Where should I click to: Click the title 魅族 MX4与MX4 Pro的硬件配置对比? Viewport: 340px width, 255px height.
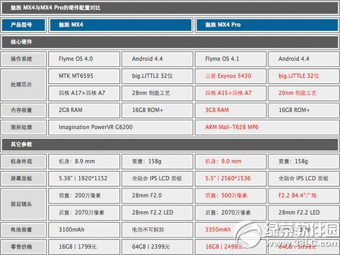coord(56,8)
